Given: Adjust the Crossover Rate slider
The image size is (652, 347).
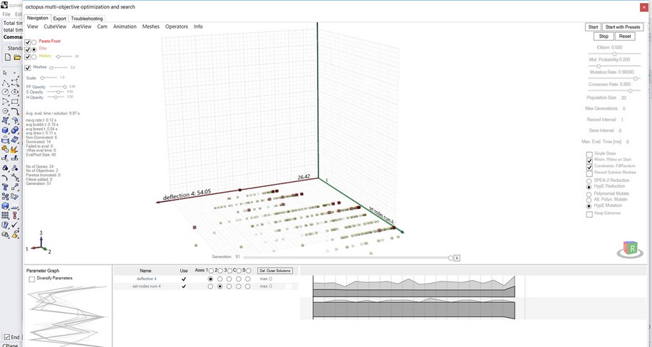Looking at the screenshot, I should pyautogui.click(x=614, y=90).
